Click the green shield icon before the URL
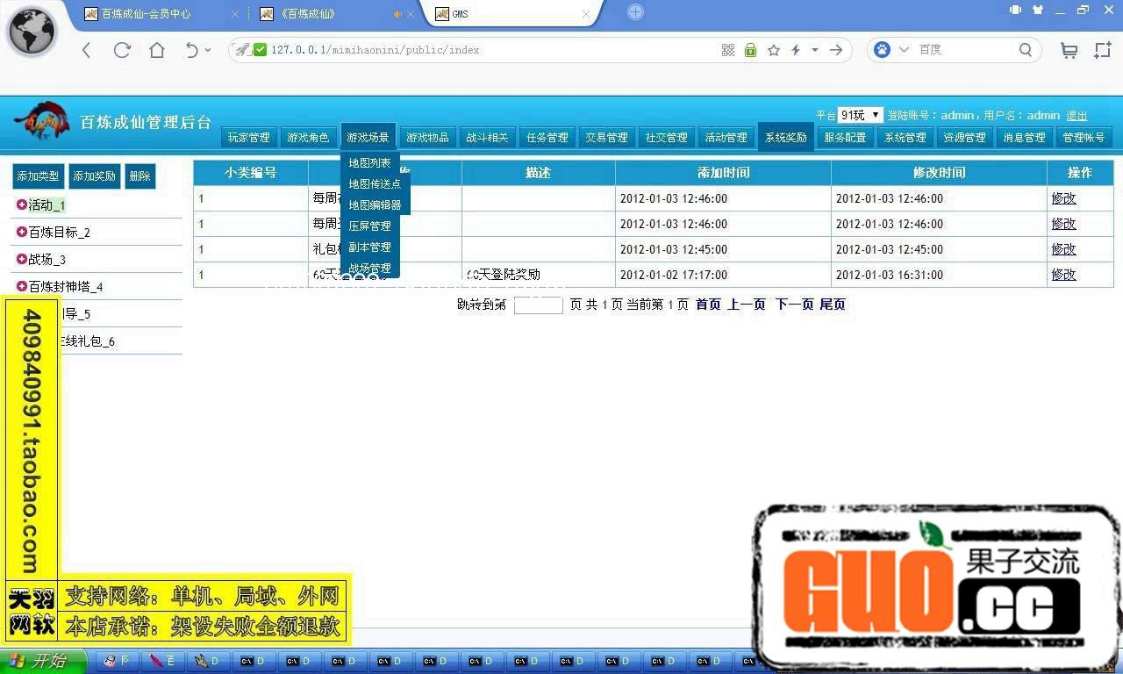 pyautogui.click(x=260, y=50)
